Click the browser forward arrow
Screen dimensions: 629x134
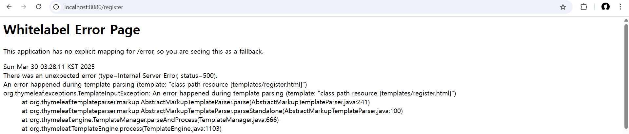coord(24,7)
